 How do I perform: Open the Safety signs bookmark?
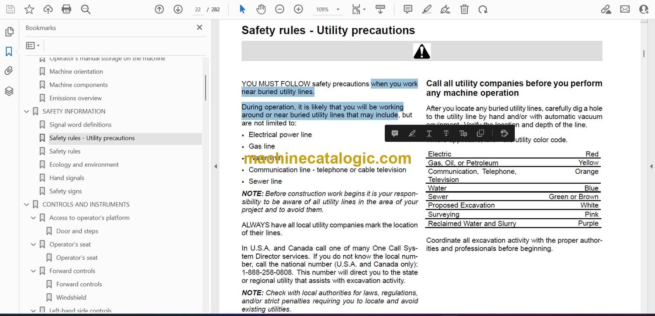(65, 191)
